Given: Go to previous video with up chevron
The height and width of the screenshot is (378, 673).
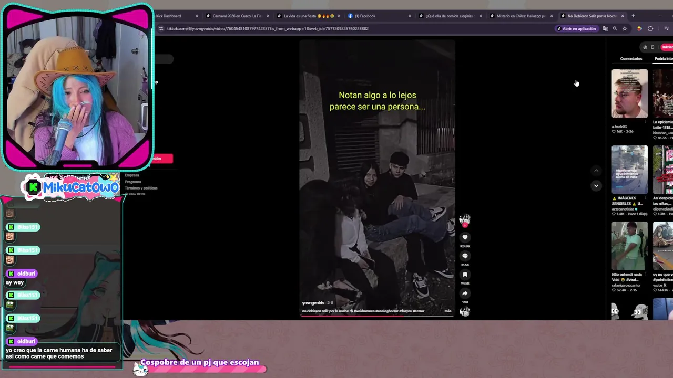Looking at the screenshot, I should [x=596, y=171].
